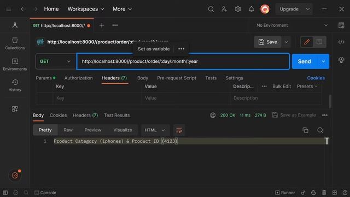The height and width of the screenshot is (197, 350).
Task: Open the lightbulb info icon
Action: click(341, 60)
